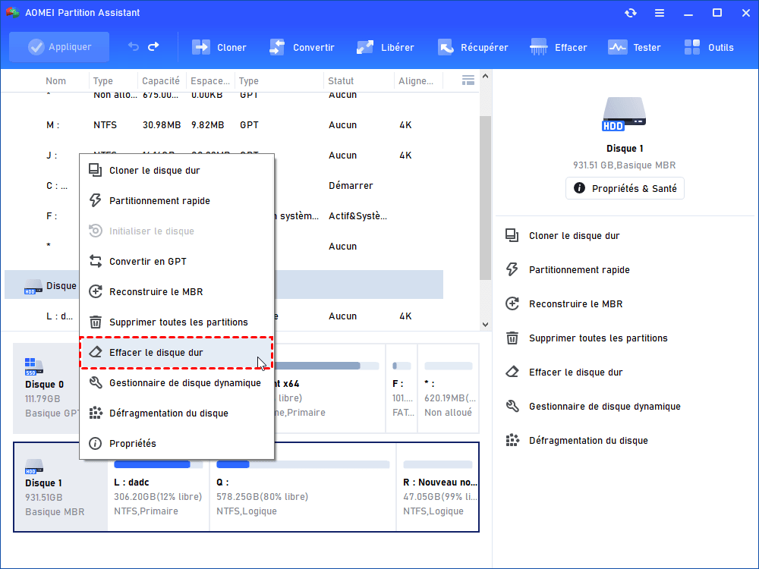Screen dimensions: 759x569
Task: Click the trash icon in context menu
Action: pyautogui.click(x=96, y=322)
